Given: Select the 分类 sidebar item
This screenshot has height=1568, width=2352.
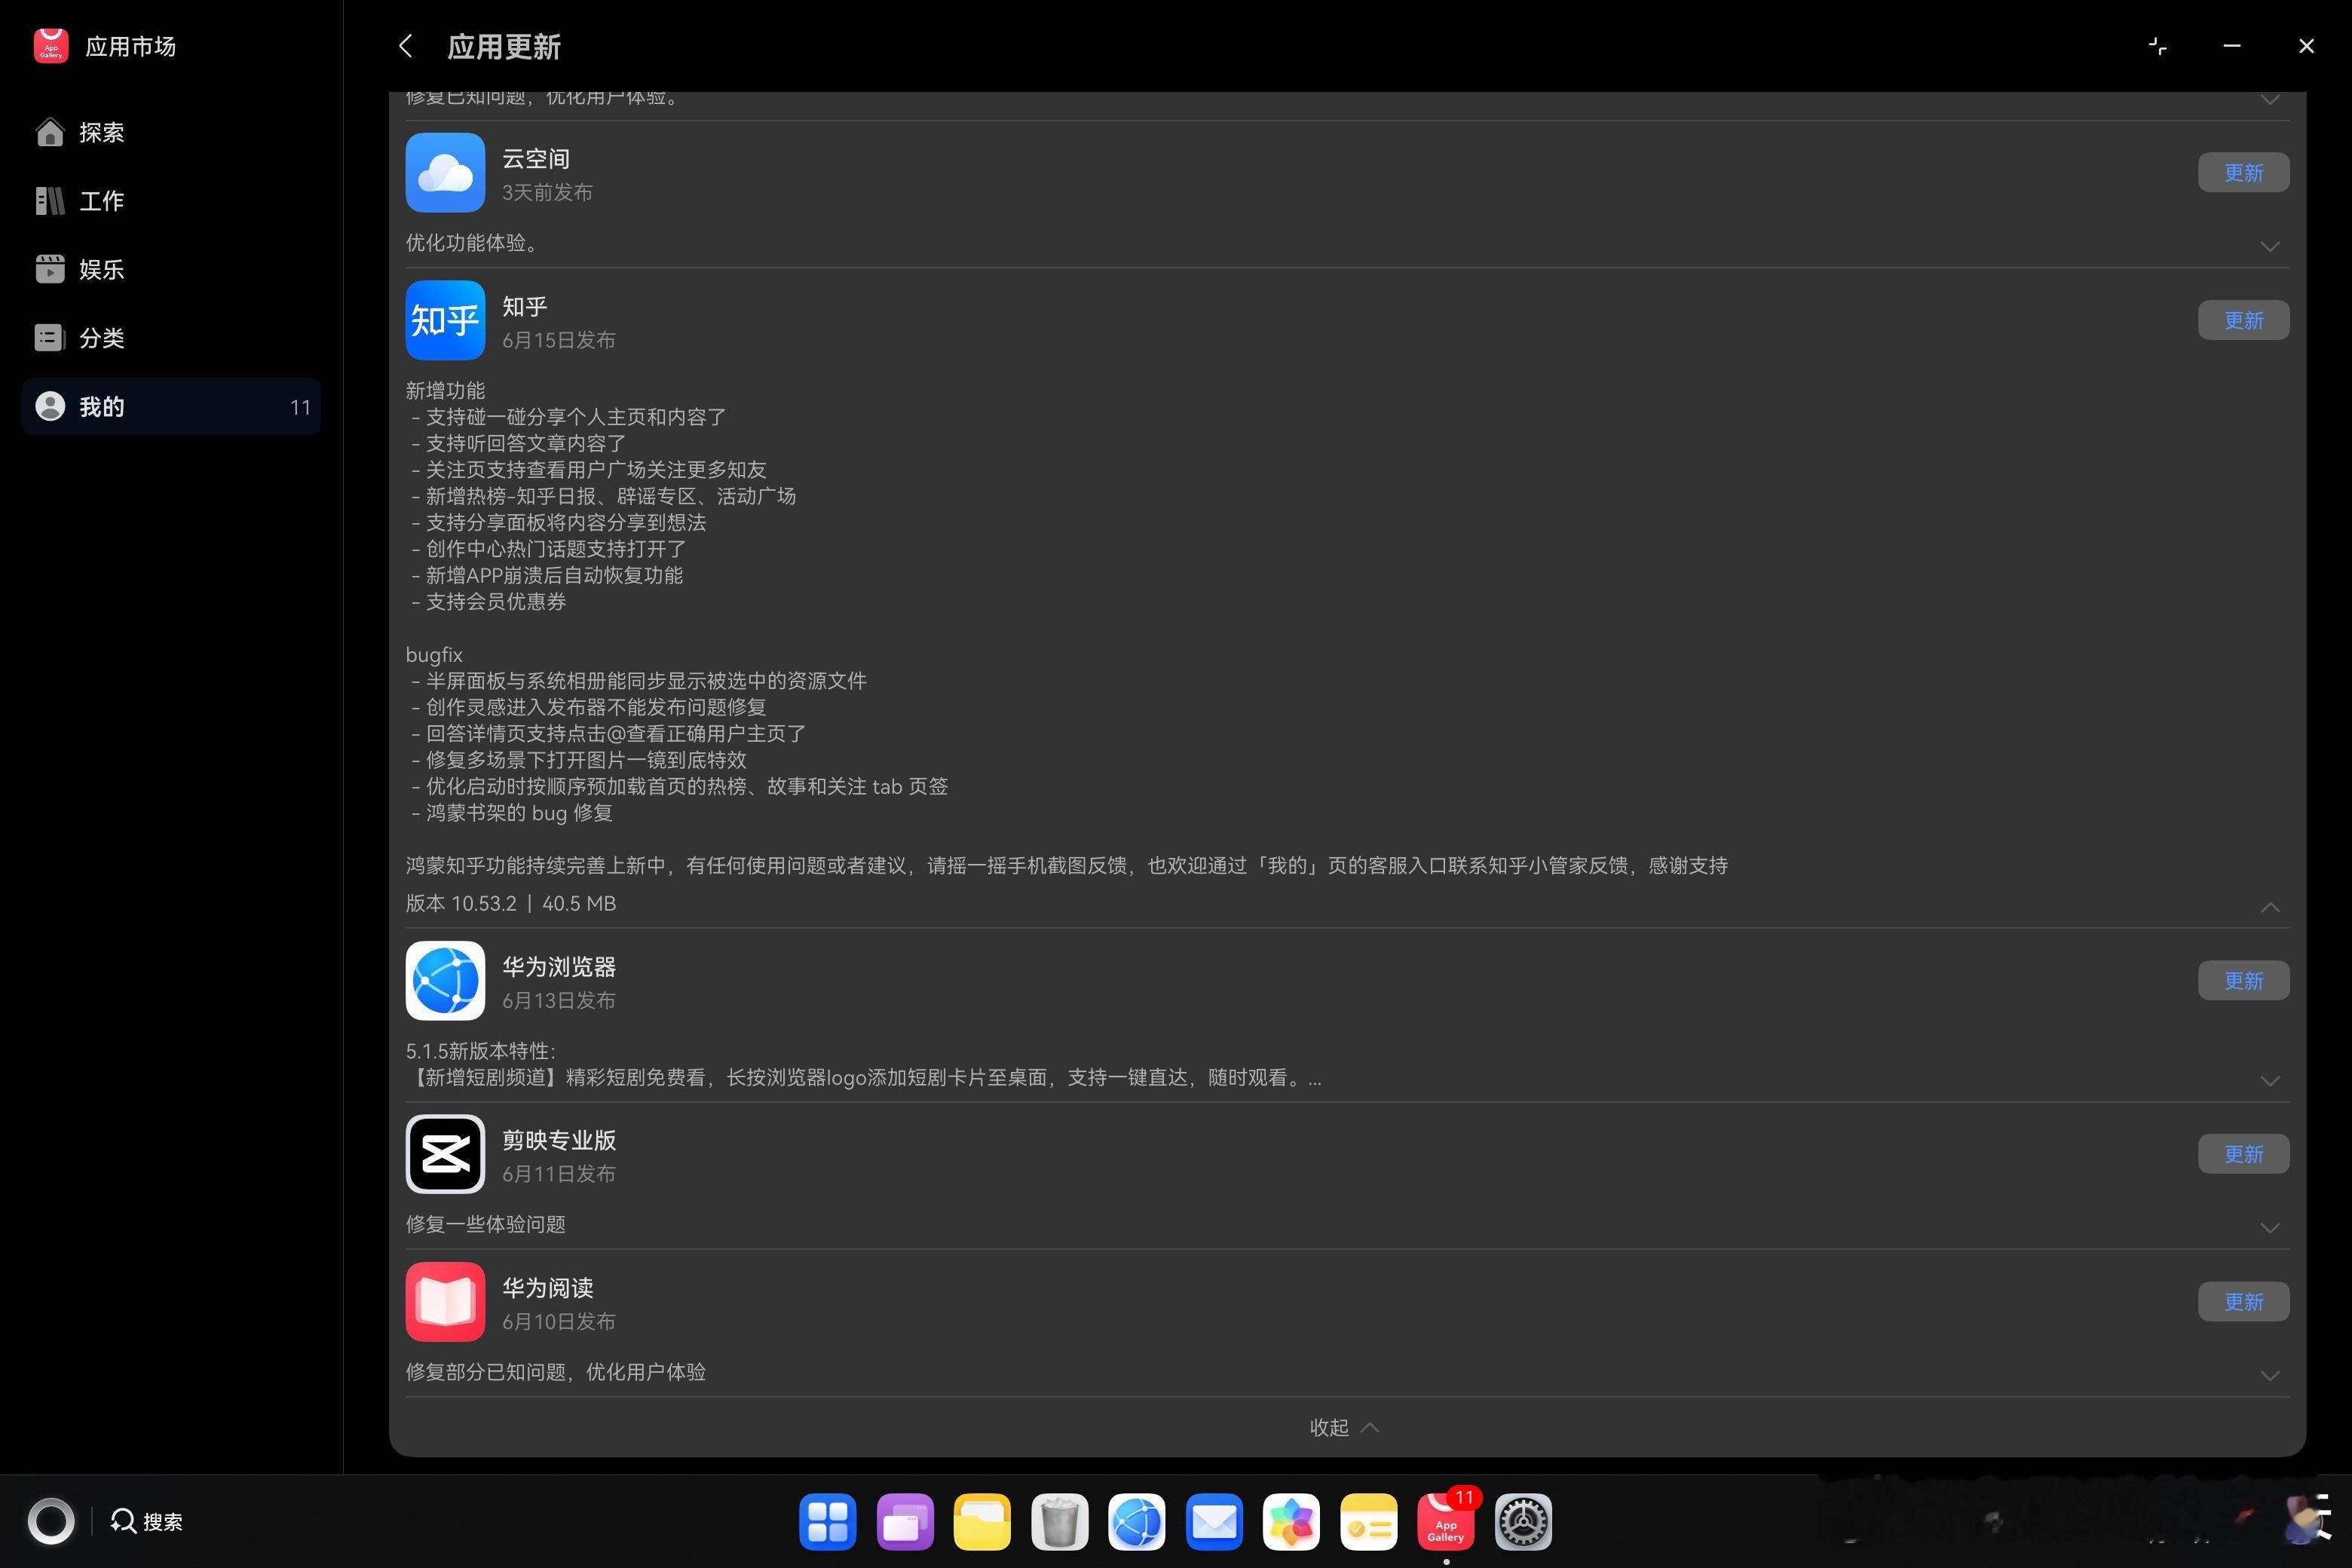Looking at the screenshot, I should click(171, 337).
